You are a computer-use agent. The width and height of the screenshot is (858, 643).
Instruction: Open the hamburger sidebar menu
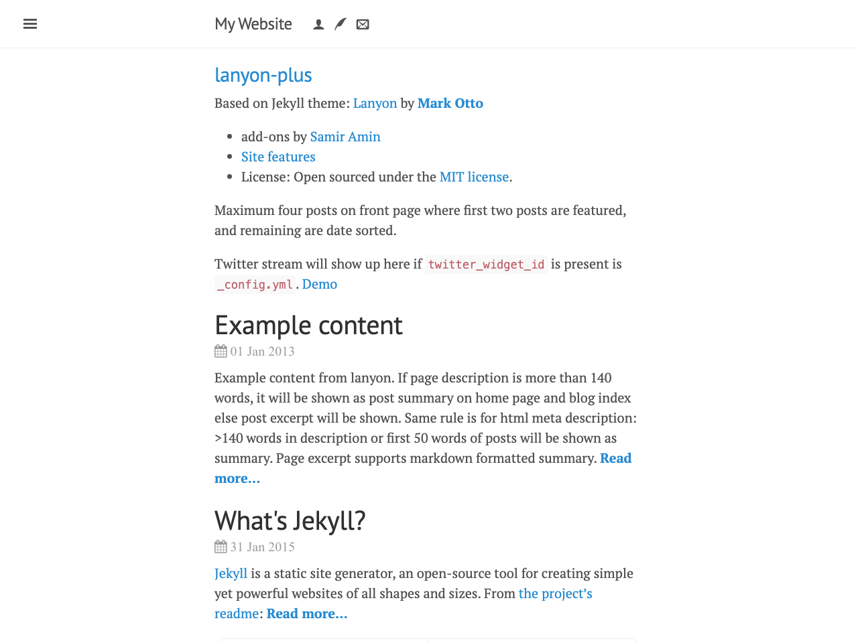(30, 24)
